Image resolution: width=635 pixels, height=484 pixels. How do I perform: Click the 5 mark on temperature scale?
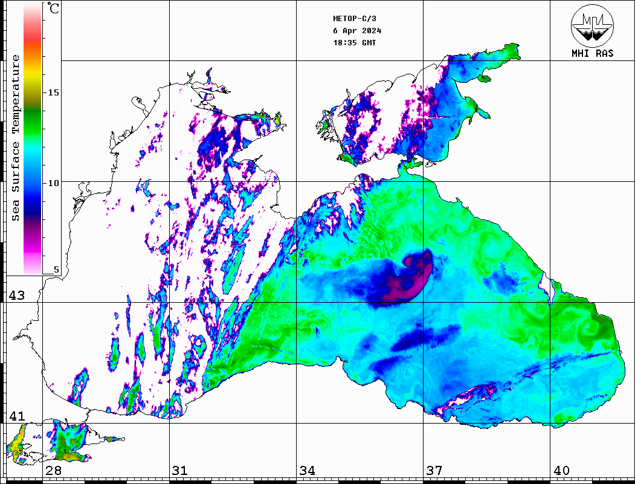point(56,270)
